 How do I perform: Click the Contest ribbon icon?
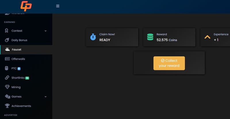click(x=7, y=31)
